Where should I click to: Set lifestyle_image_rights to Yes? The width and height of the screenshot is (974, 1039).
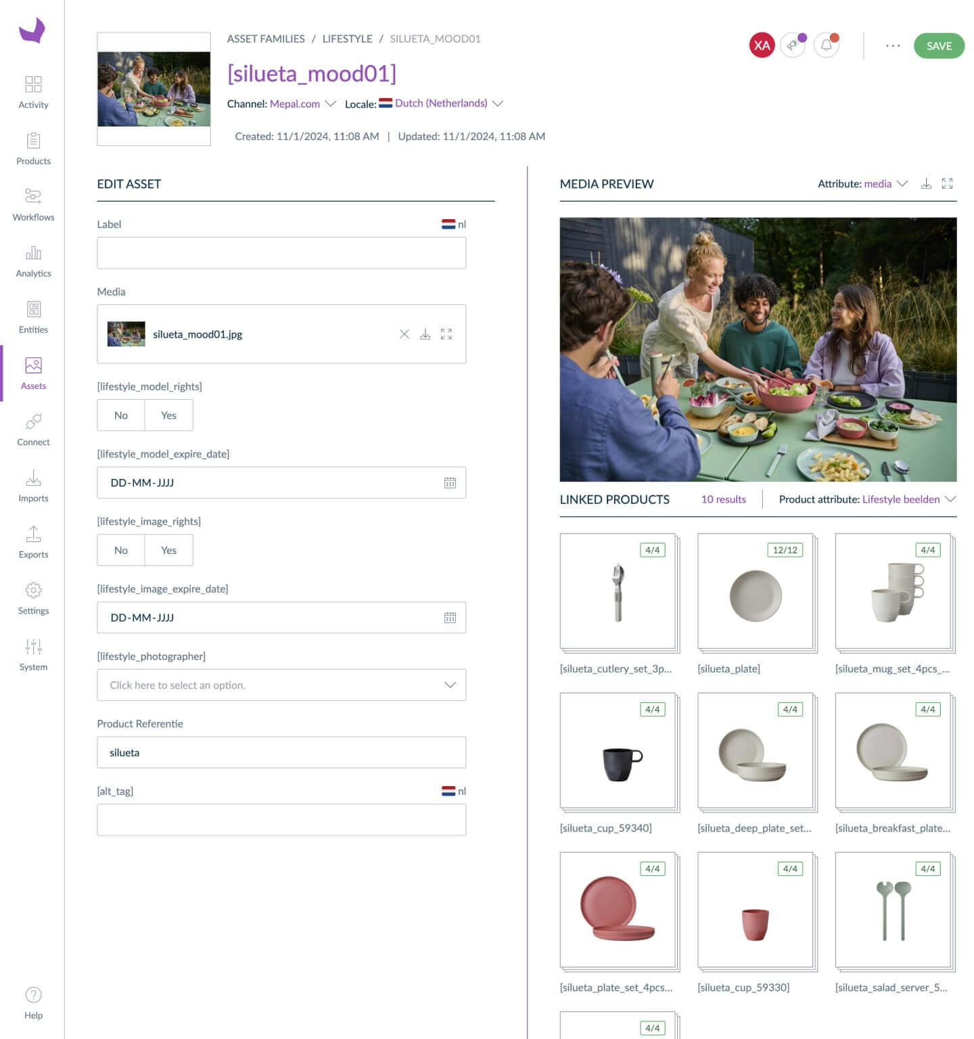click(169, 550)
